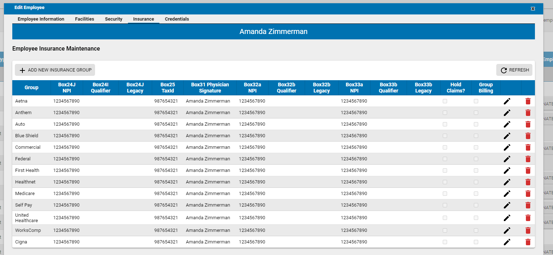Select the Commercial insurance row

27,147
